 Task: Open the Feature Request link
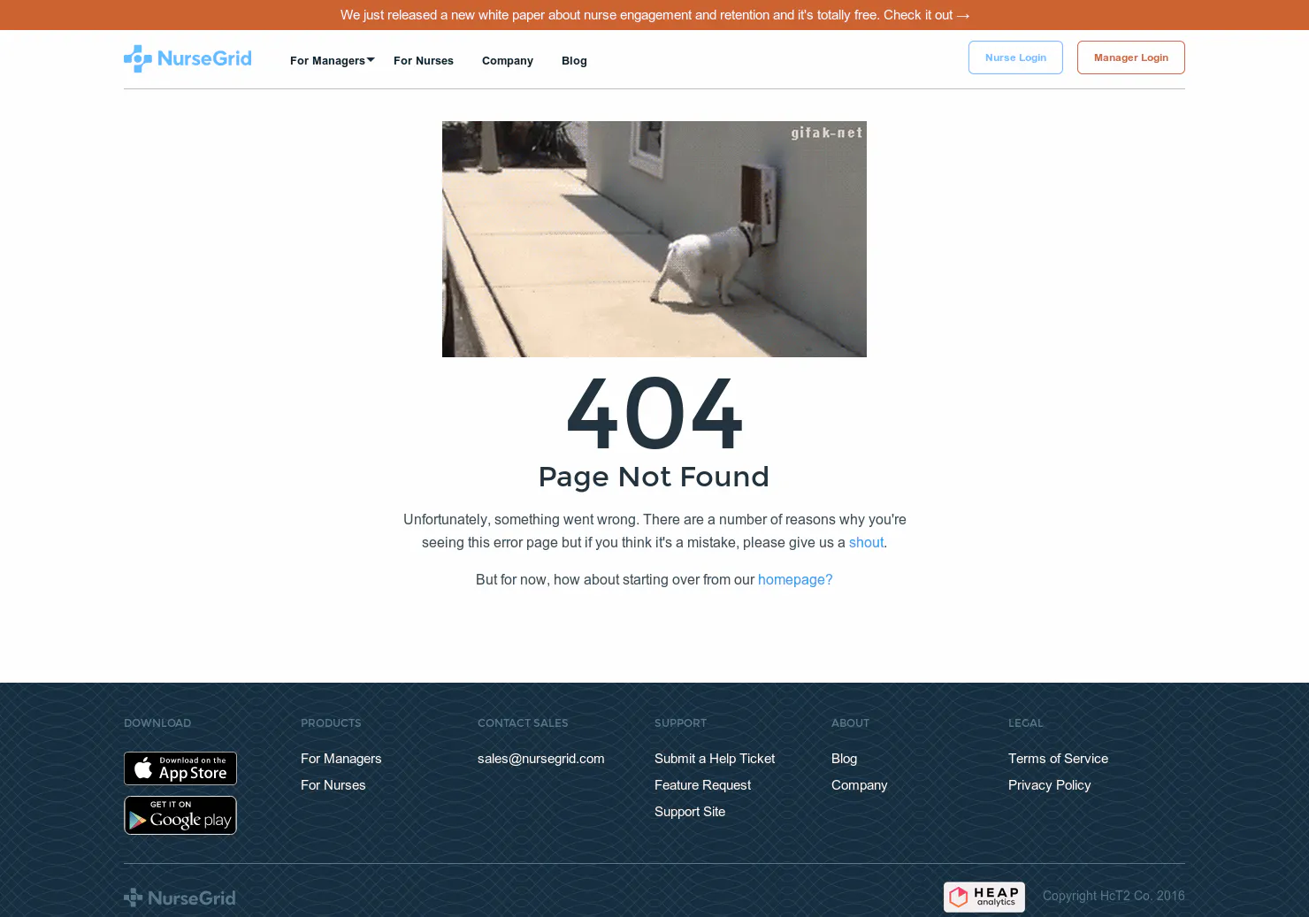pos(703,785)
